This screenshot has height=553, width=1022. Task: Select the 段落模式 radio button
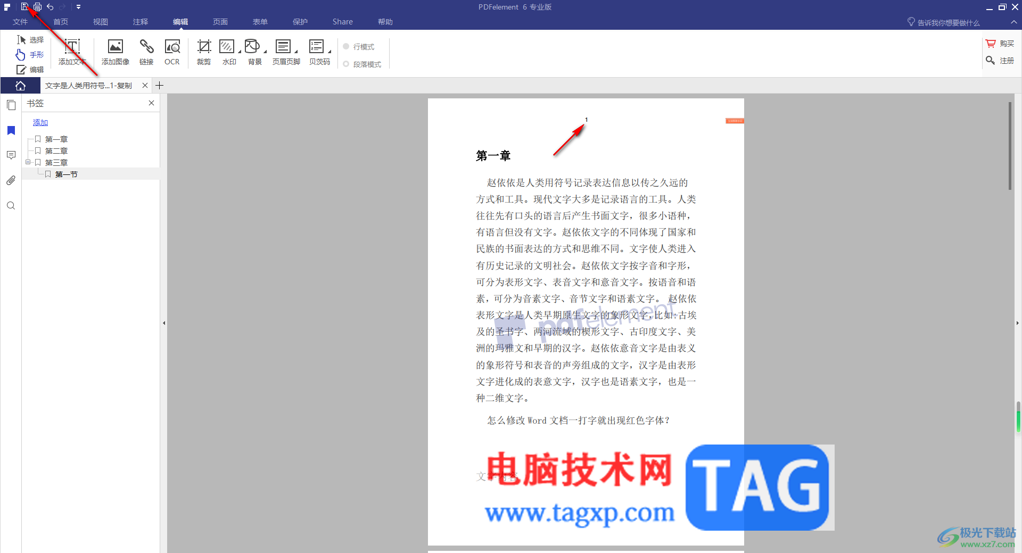346,64
